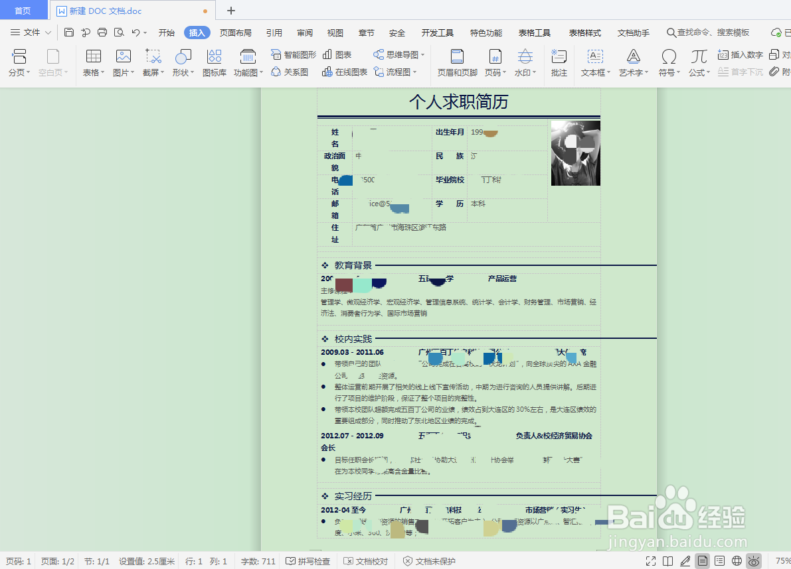Switch to the 页面布局 ribbon tab
Image resolution: width=791 pixels, height=569 pixels.
[235, 32]
